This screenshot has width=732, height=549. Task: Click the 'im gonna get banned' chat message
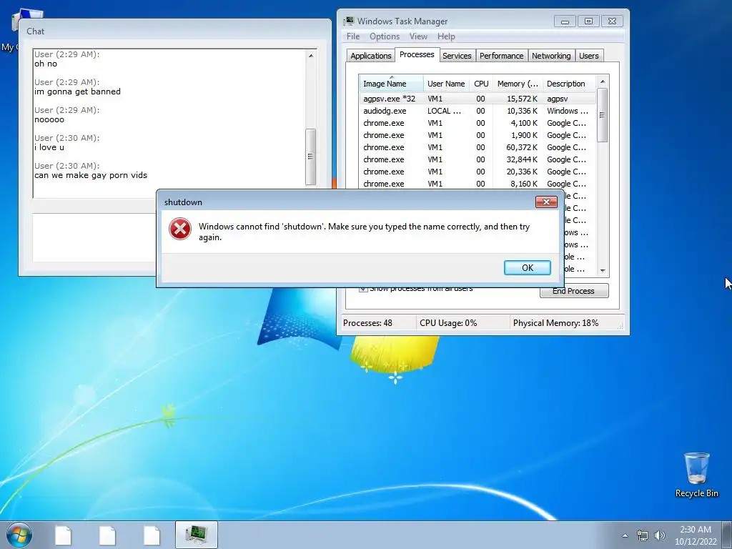[x=77, y=91]
